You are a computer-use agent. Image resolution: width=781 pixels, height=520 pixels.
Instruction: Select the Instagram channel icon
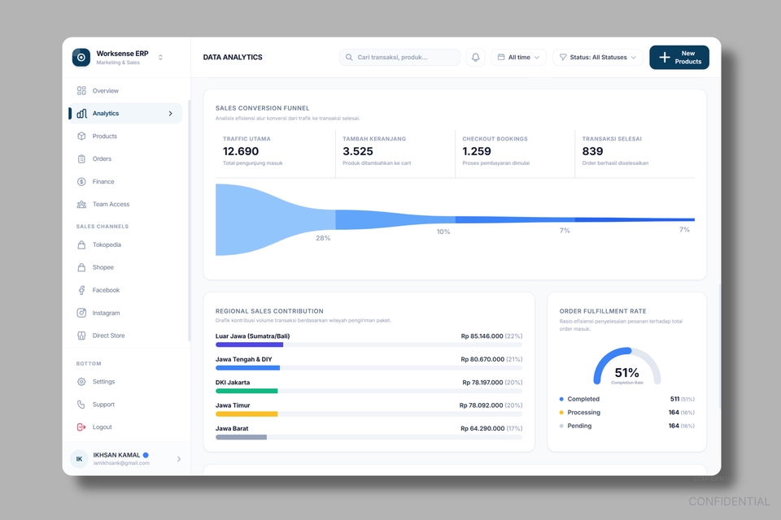click(x=81, y=313)
